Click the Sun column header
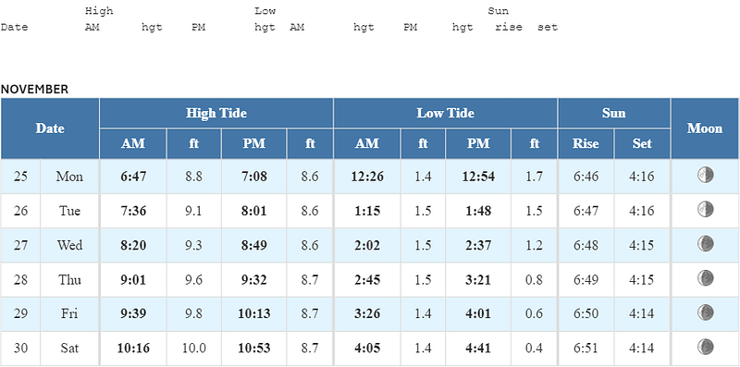This screenshot has height=367, width=740. (614, 113)
